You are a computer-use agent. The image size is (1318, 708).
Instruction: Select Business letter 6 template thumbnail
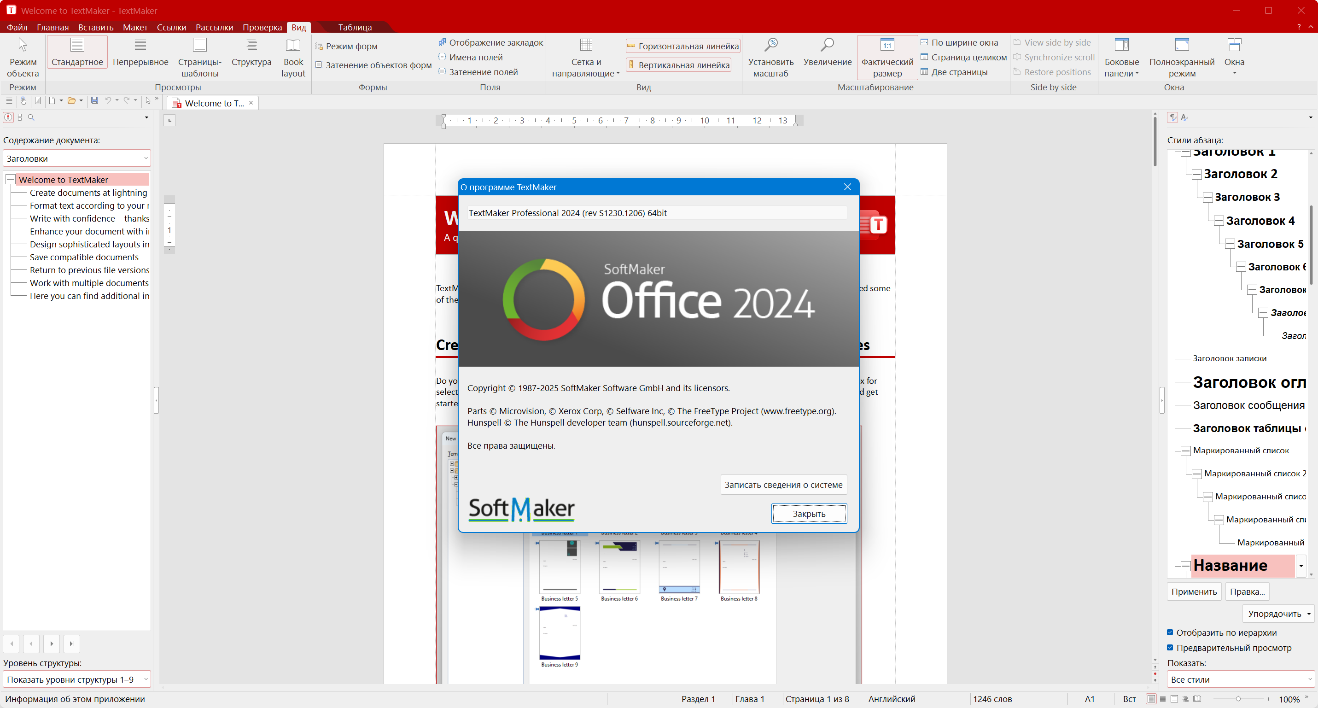[x=619, y=567]
